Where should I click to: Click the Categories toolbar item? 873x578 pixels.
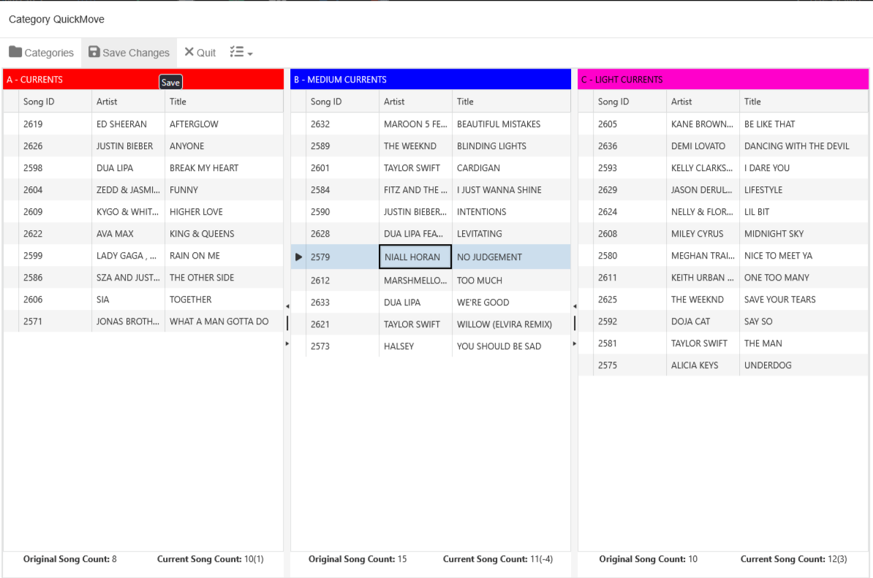pos(41,52)
